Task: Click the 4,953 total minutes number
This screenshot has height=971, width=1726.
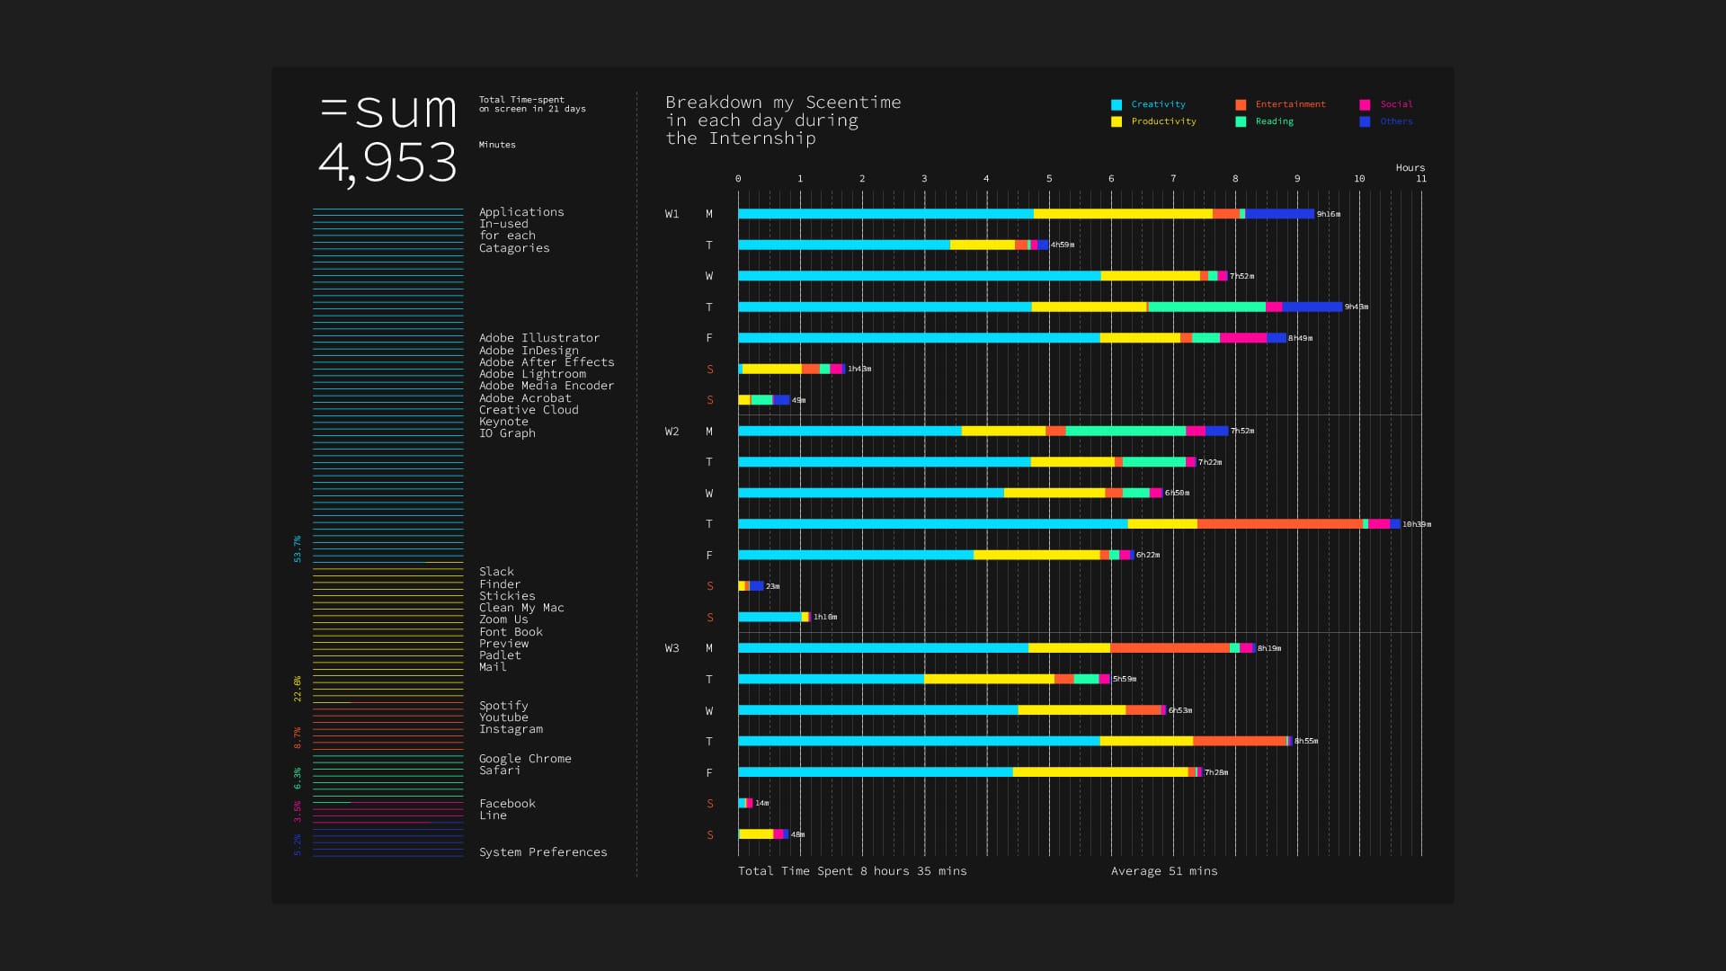Action: tap(387, 163)
